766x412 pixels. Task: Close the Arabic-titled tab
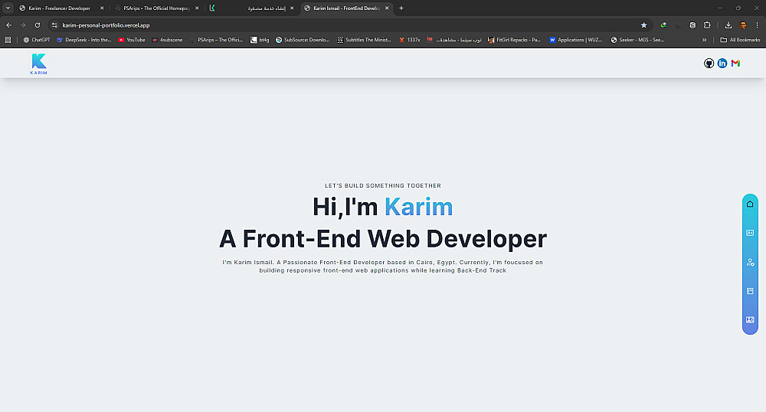[292, 8]
